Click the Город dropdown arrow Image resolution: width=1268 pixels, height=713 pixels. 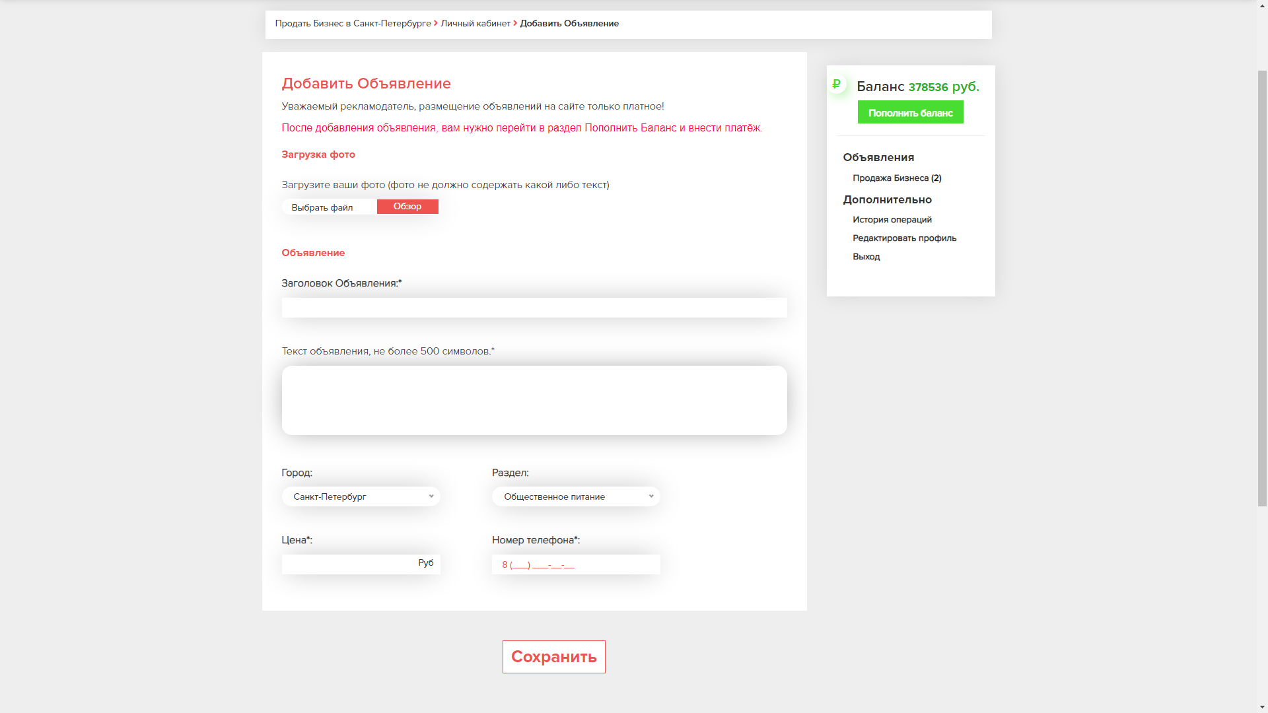coord(431,496)
